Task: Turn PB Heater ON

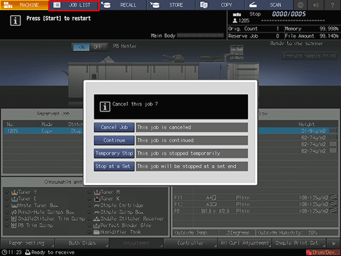Action: click(81, 47)
